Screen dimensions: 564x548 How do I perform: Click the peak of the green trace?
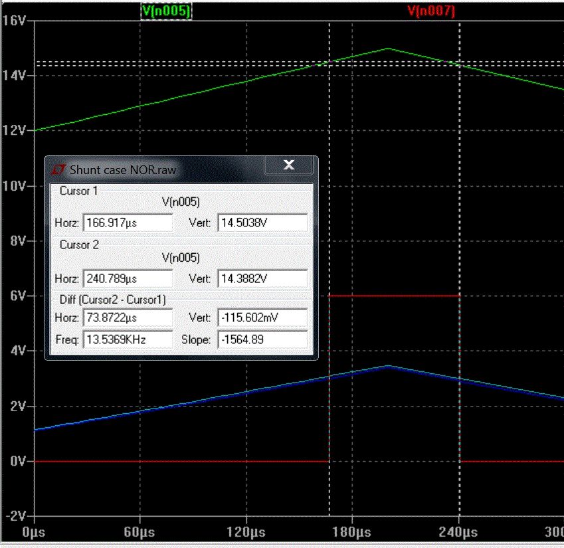[388, 48]
